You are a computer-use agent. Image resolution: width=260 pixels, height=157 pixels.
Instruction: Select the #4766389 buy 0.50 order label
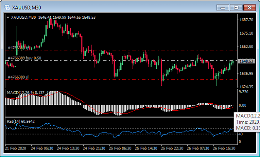[25, 58]
